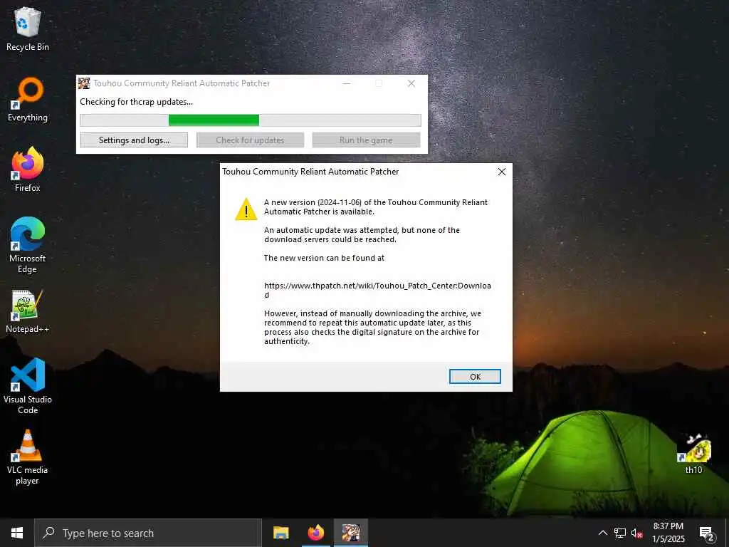The height and width of the screenshot is (547, 729).
Task: Click the thpatch.net download URL text
Action: pos(377,290)
